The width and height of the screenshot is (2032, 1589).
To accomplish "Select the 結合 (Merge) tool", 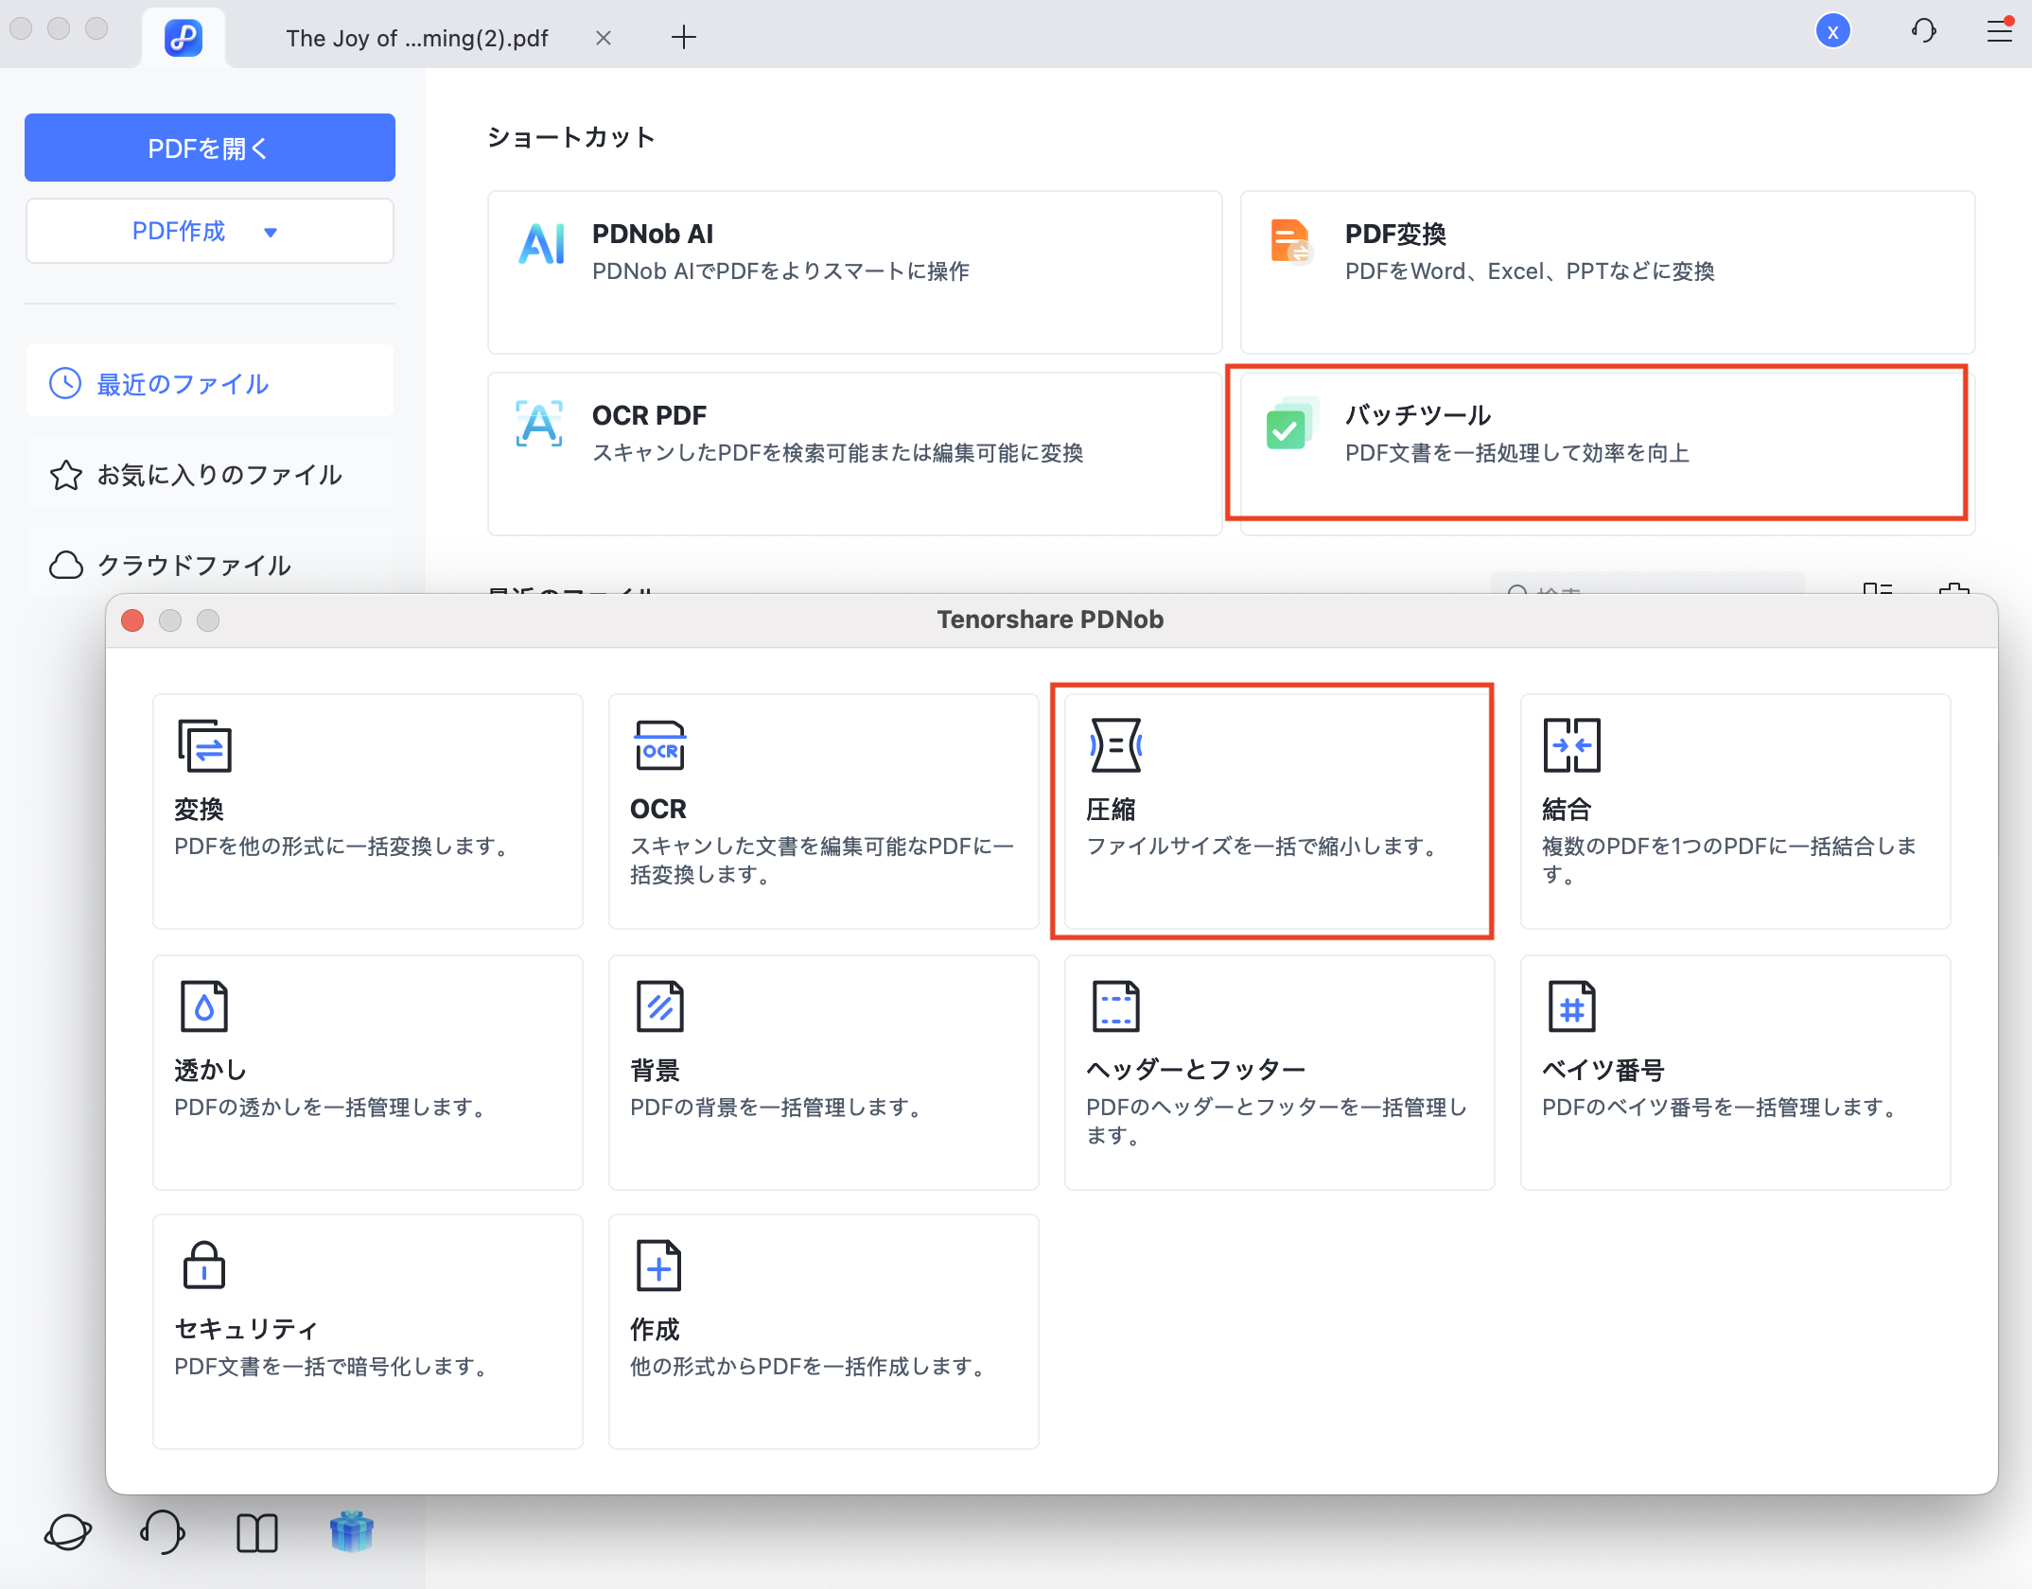I will pyautogui.click(x=1734, y=809).
